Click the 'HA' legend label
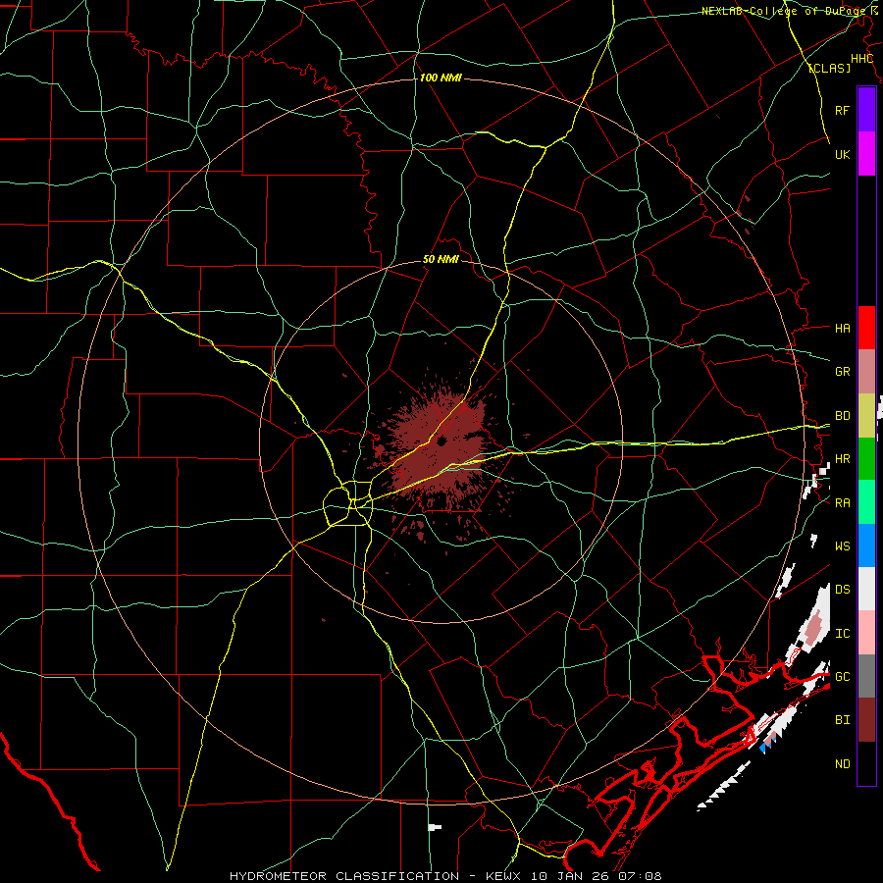 (842, 329)
